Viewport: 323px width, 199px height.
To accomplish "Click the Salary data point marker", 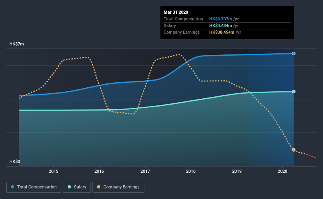I will point(294,92).
